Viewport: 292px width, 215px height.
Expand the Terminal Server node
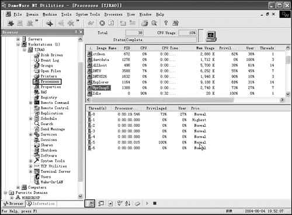tap(30, 171)
